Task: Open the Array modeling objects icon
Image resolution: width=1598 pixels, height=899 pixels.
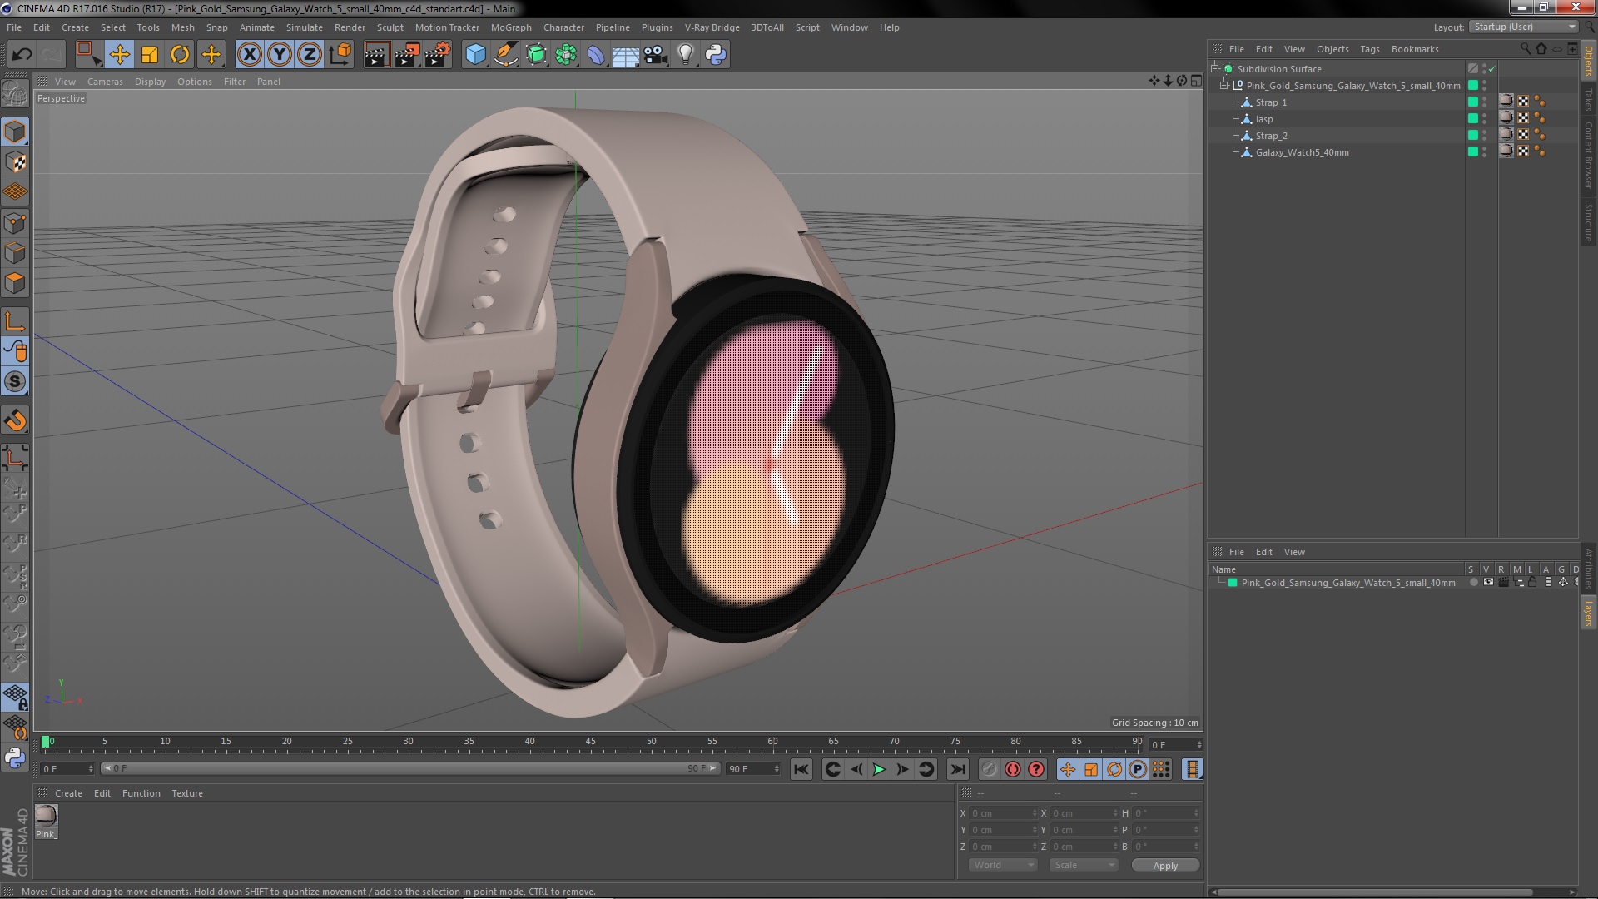Action: point(566,55)
